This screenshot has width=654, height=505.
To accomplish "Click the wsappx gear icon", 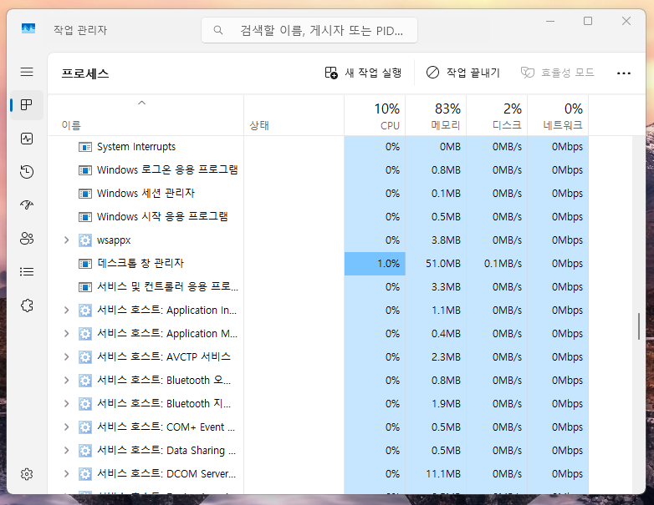I will pyautogui.click(x=85, y=240).
